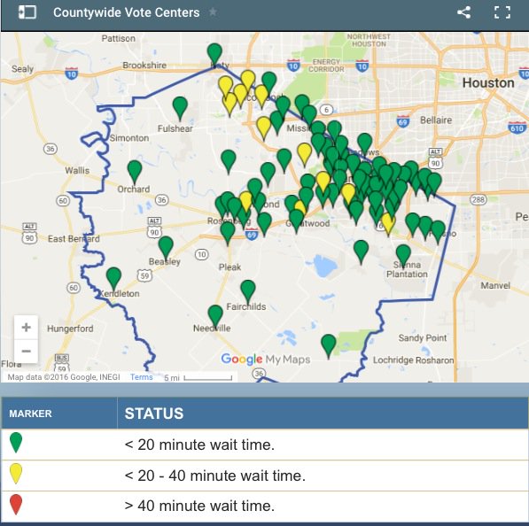This screenshot has height=526, width=529.
Task: Click '< 20 - 40 minute wait time.' row
Action: 264,476
